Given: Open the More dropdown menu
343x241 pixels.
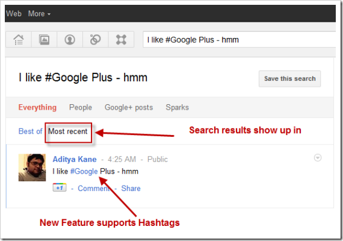Looking at the screenshot, I should pyautogui.click(x=39, y=14).
